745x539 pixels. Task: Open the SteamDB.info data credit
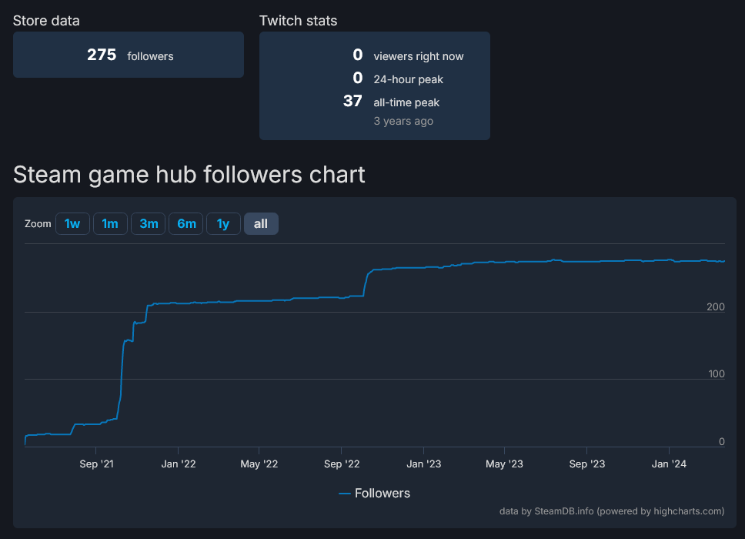563,511
